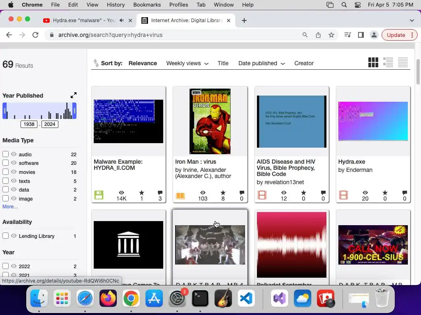Edit the 2024 end year field

click(x=50, y=124)
